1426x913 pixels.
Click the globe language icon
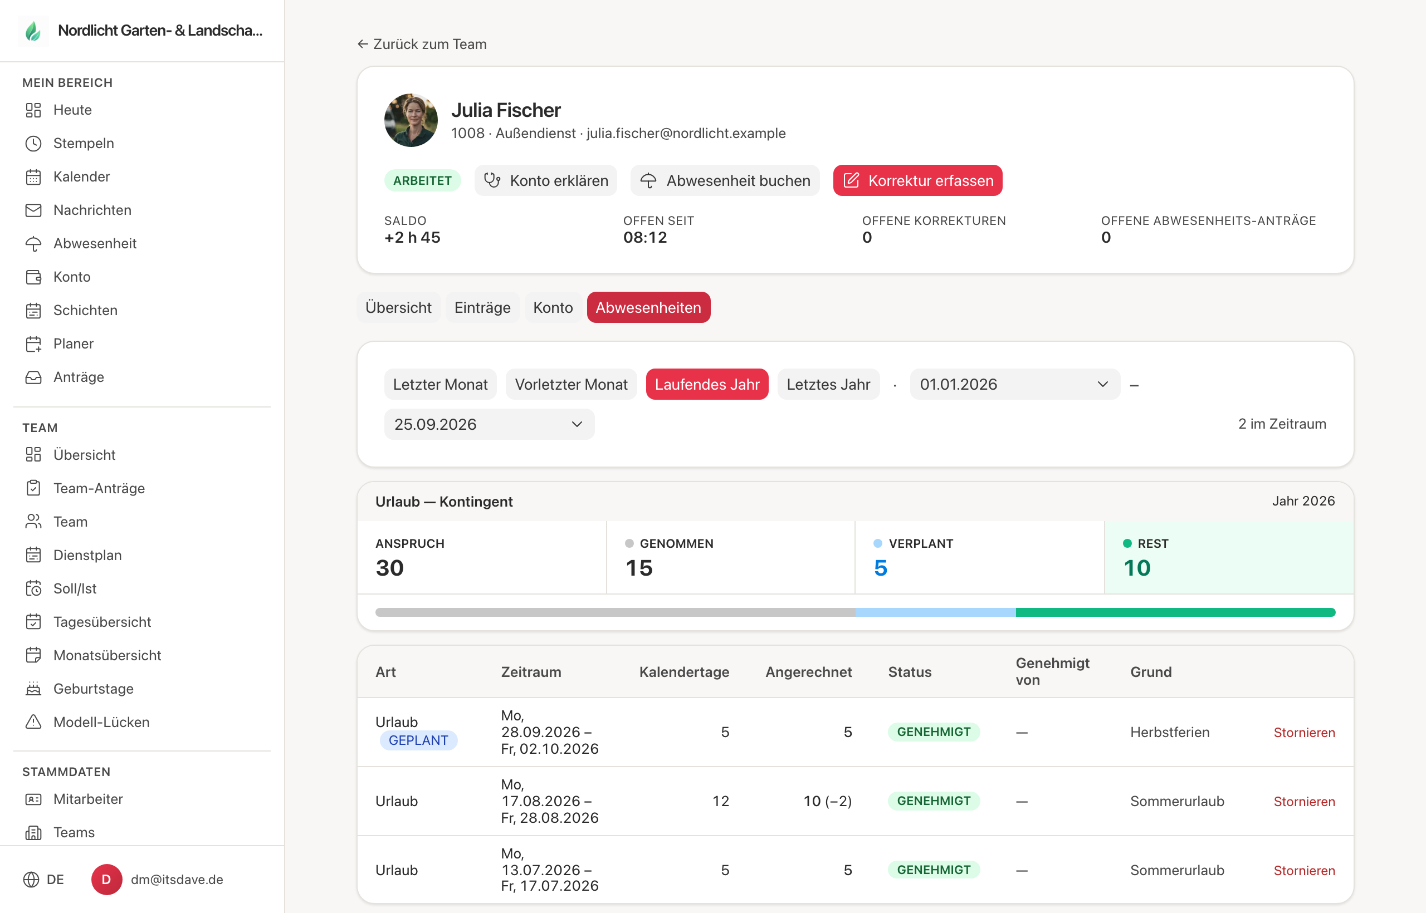coord(31,879)
